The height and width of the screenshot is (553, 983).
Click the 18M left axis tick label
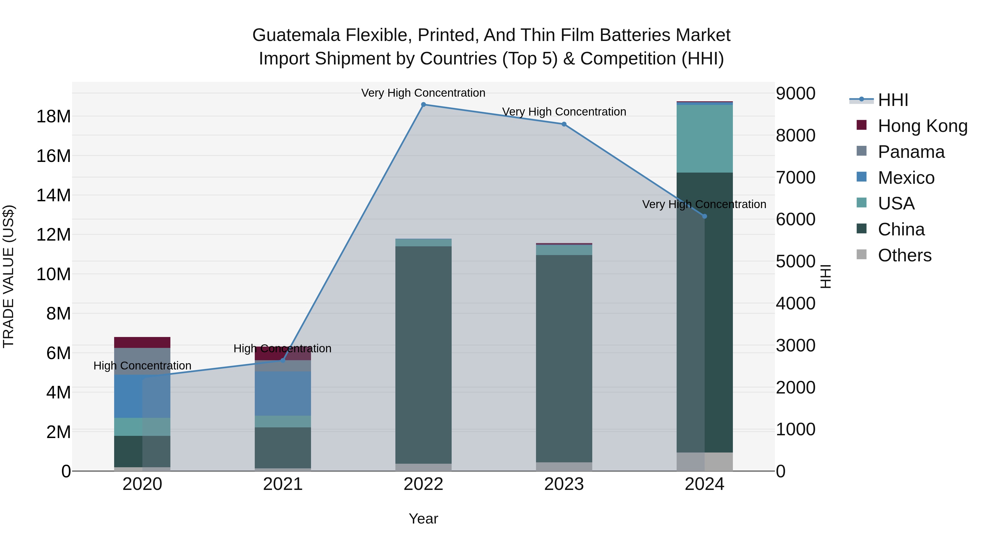point(54,116)
